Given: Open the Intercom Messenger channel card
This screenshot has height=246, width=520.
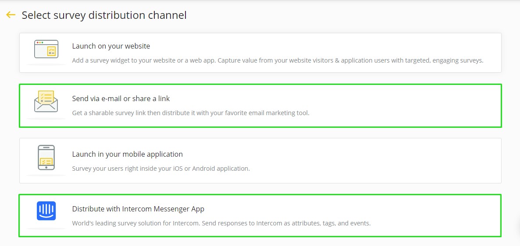Looking at the screenshot, I should tap(260, 215).
